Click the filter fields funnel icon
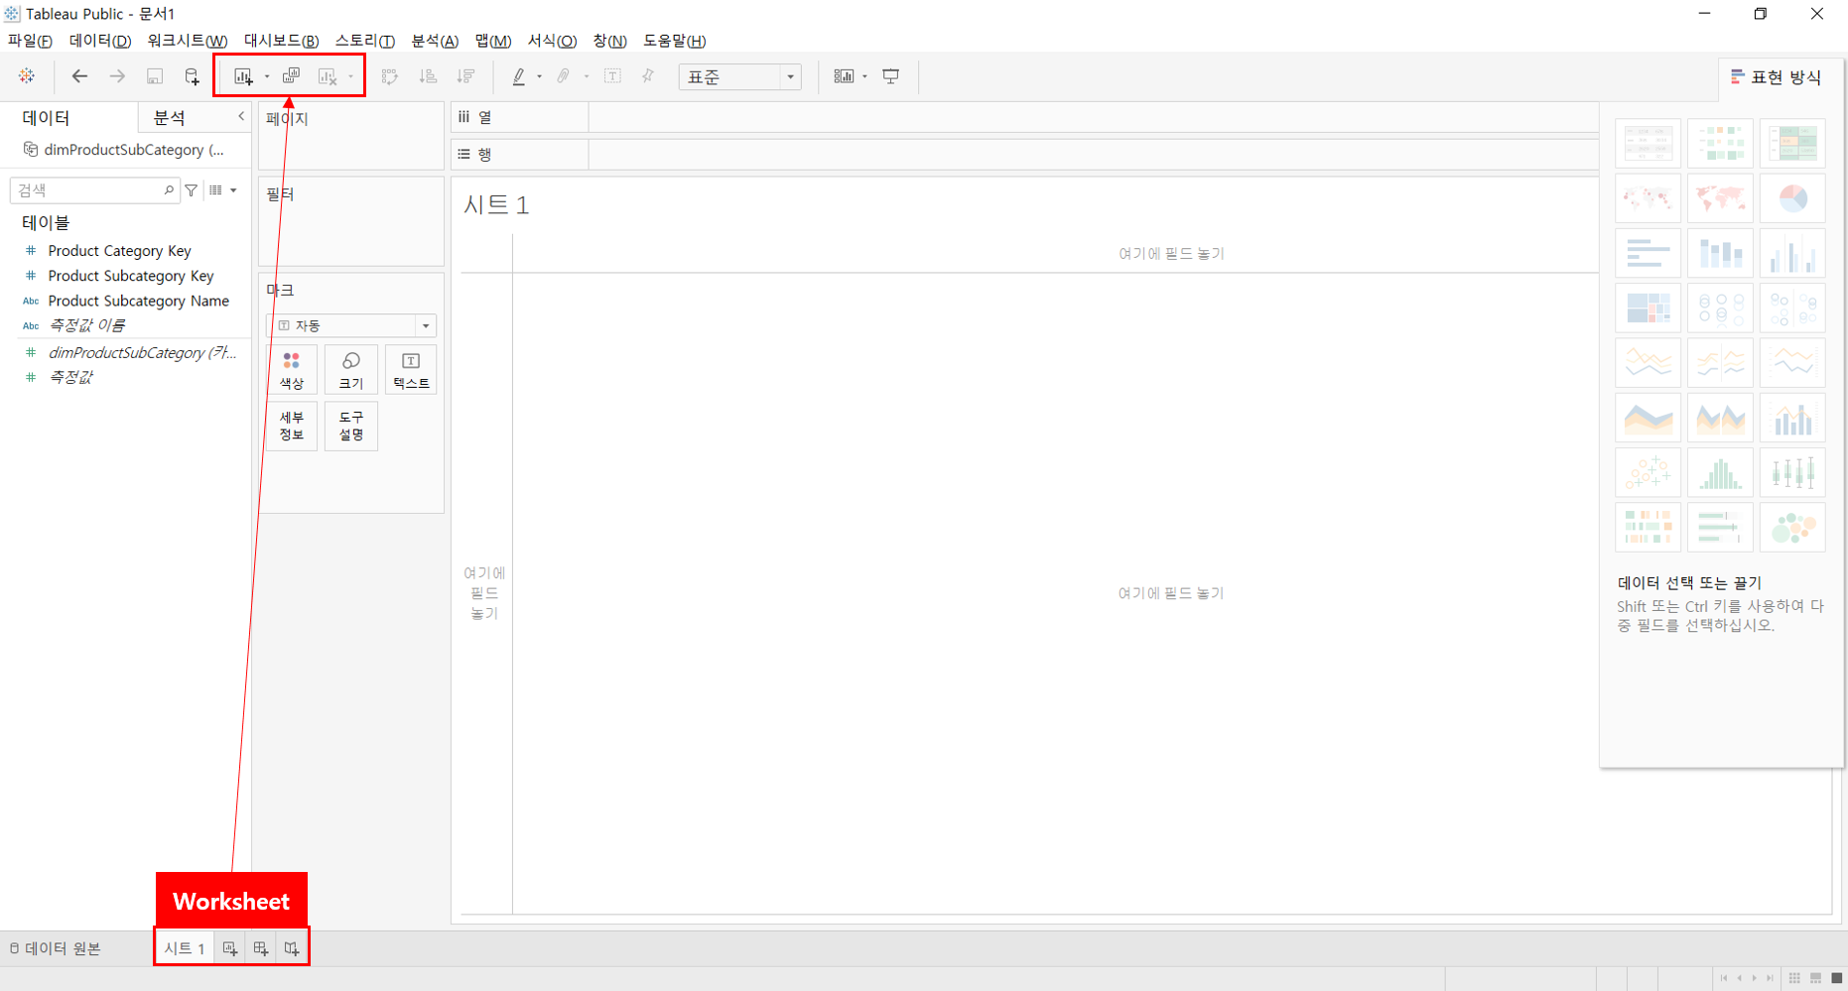The height and width of the screenshot is (991, 1848). [x=192, y=190]
